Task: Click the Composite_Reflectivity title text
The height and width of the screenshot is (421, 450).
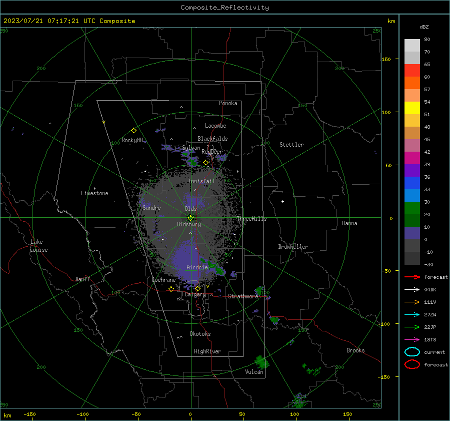Action: 225,8
